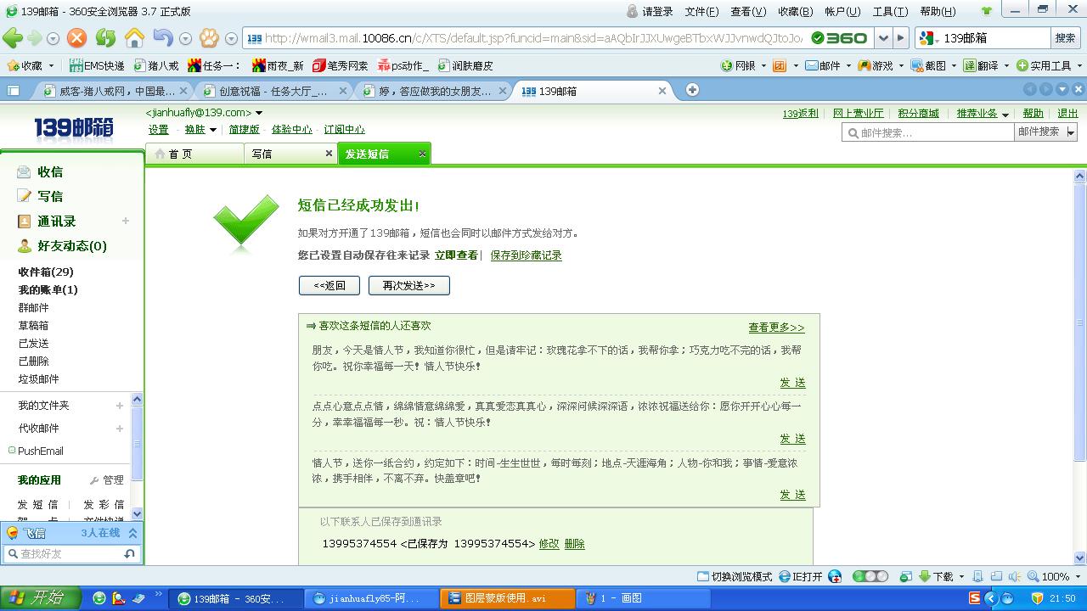Open the browser home page icon
The image size is (1087, 611).
(x=134, y=38)
